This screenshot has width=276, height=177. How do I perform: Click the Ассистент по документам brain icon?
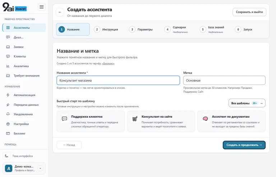[205, 119]
